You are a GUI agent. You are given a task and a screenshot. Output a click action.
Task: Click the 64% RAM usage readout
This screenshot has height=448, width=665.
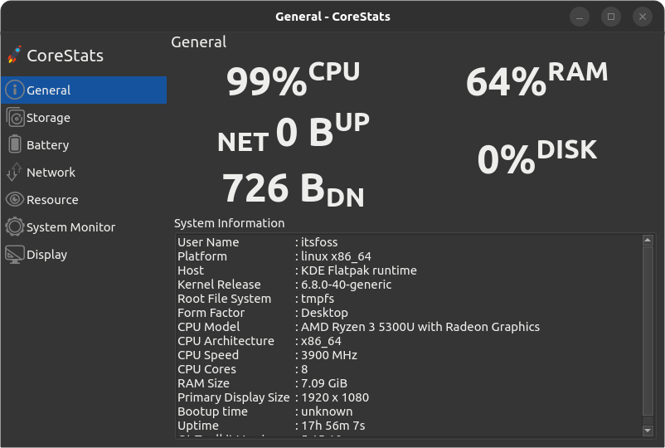click(x=536, y=80)
